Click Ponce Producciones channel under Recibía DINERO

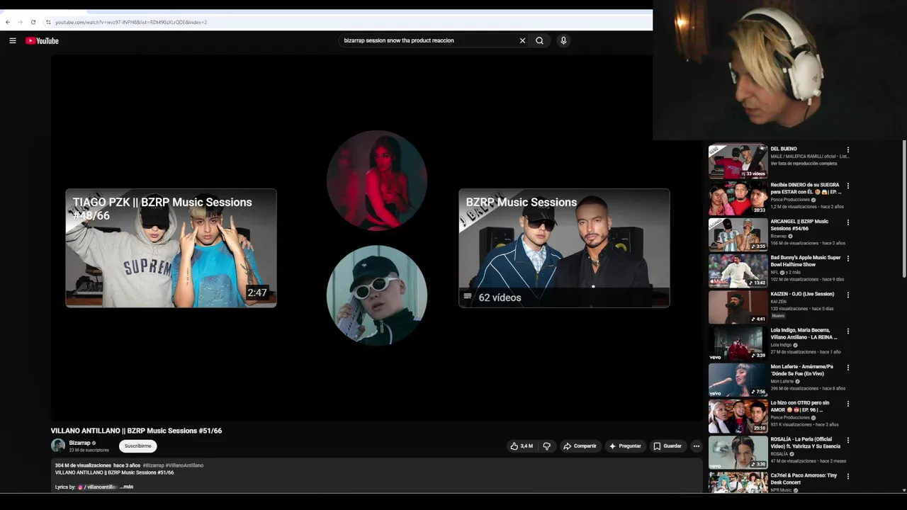click(790, 200)
